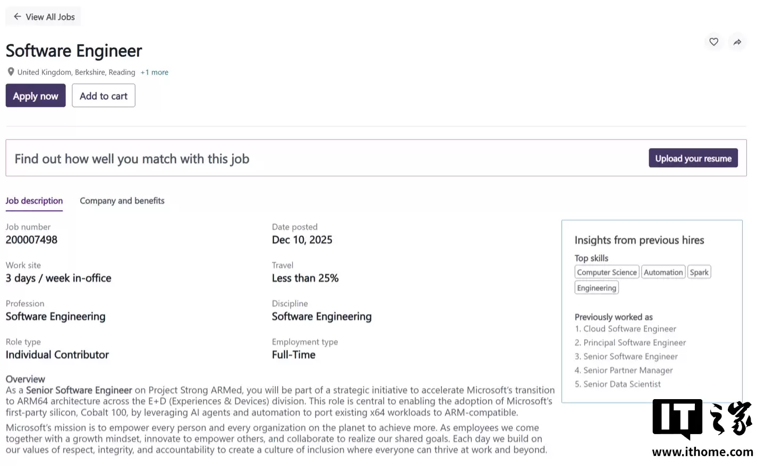Open the www.ithome.com link
The width and height of the screenshot is (765, 466).
pyautogui.click(x=702, y=452)
